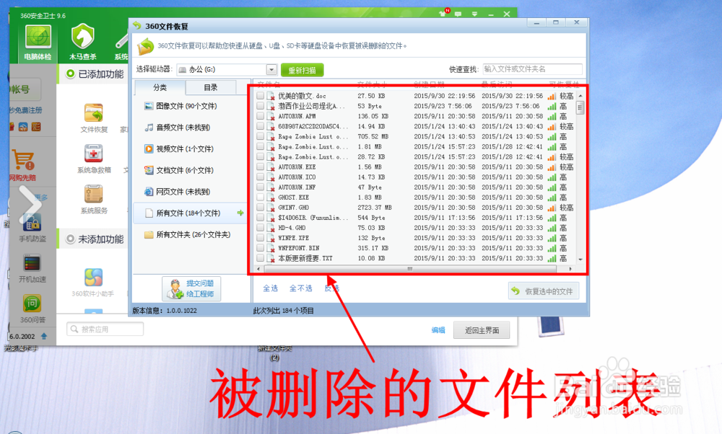722x434 pixels.
Task: Click the 2723.37 MB size cell
Action: pos(374,208)
